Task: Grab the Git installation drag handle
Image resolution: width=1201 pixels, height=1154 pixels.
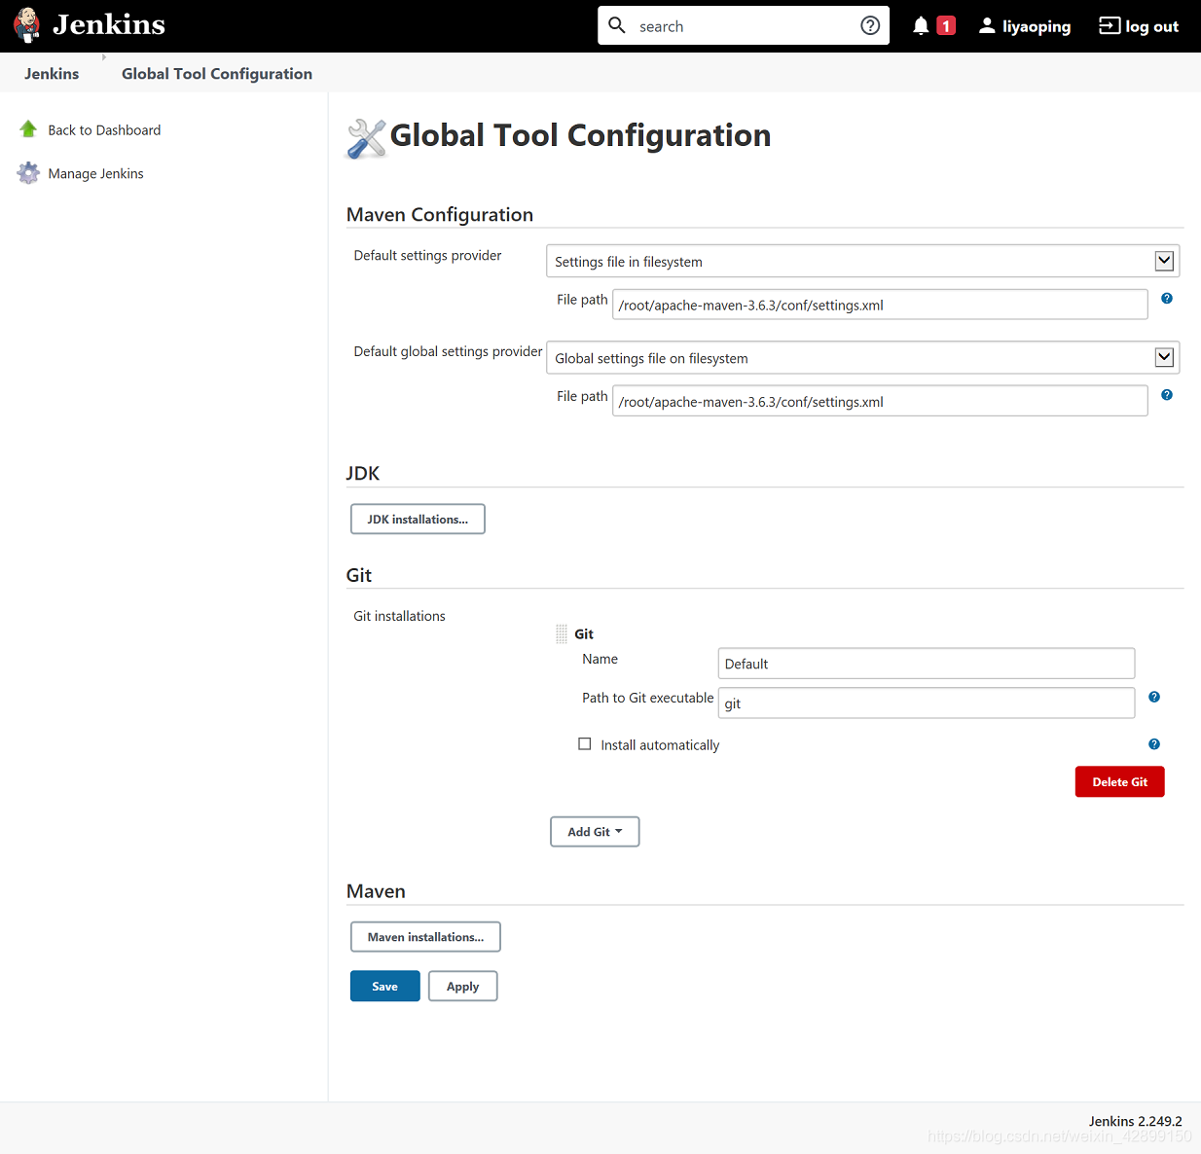Action: pyautogui.click(x=562, y=634)
